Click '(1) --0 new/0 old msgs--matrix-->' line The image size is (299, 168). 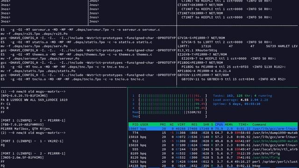click(33, 91)
